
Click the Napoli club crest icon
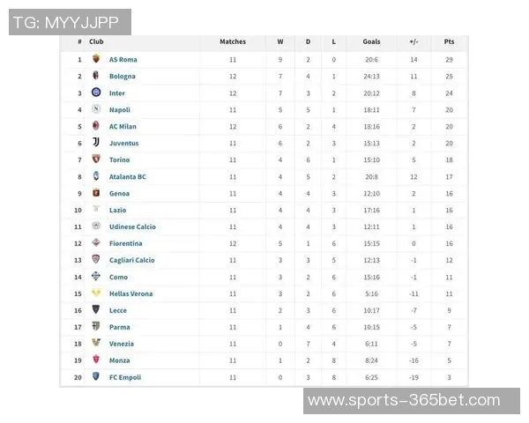96,109
